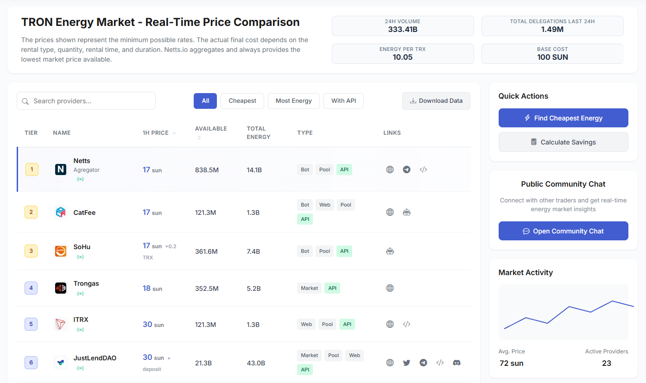Open ITRX API code icon

click(406, 324)
